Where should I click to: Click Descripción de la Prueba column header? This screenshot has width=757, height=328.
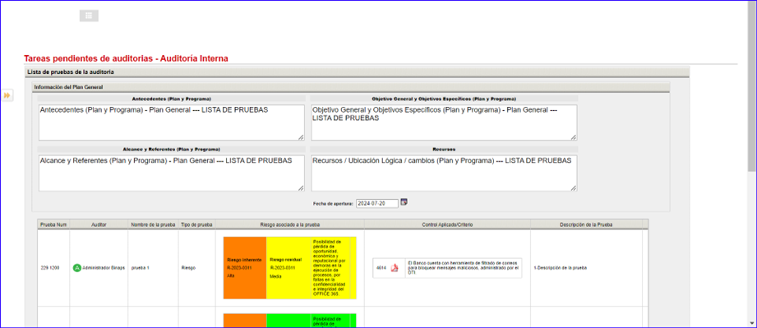pyautogui.click(x=585, y=224)
